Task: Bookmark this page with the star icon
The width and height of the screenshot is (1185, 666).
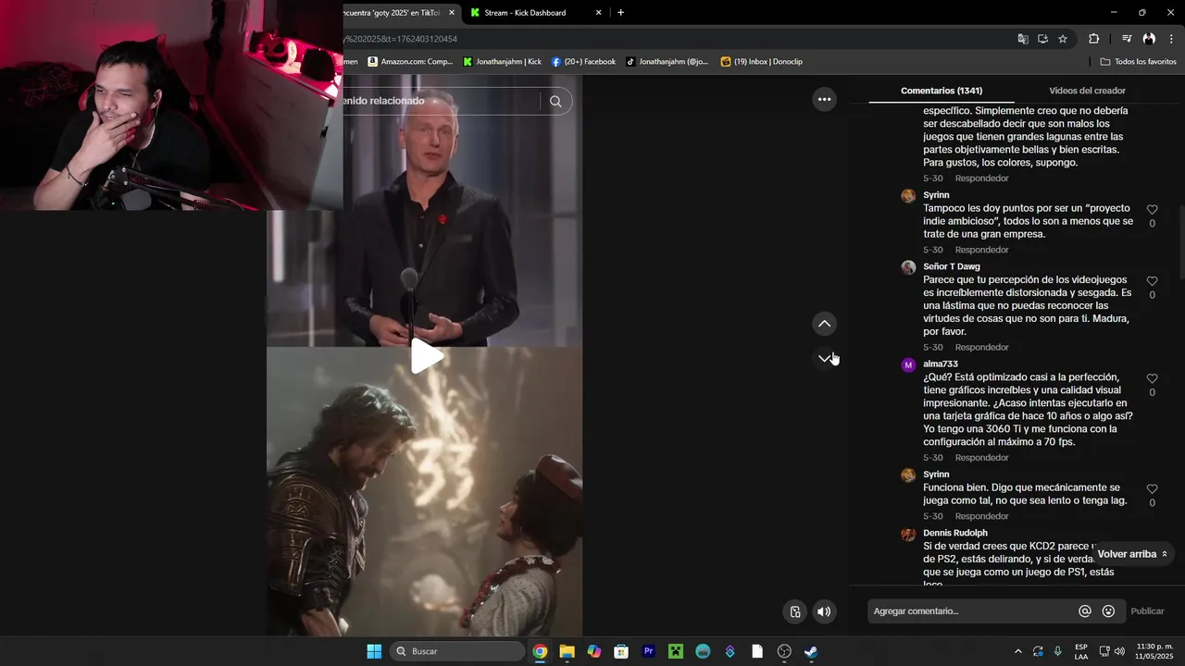Action: point(1063,39)
